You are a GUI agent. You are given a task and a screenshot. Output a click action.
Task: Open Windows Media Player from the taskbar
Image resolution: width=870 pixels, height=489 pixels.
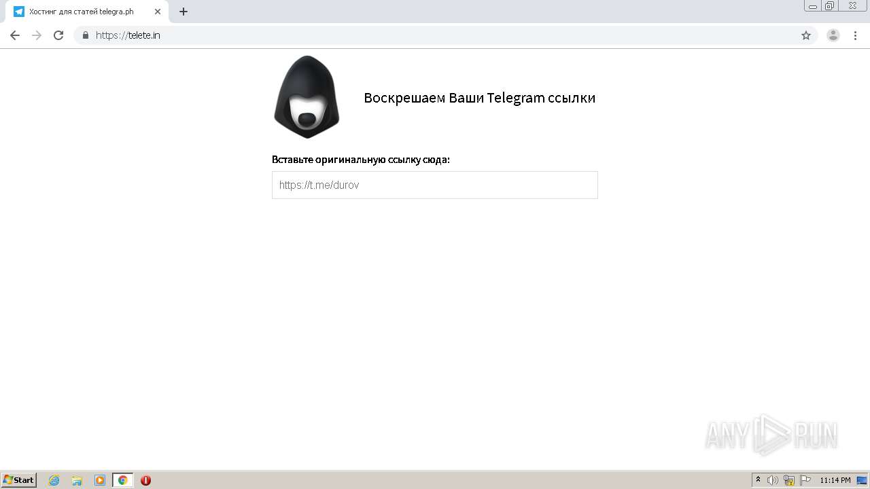pyautogui.click(x=100, y=480)
